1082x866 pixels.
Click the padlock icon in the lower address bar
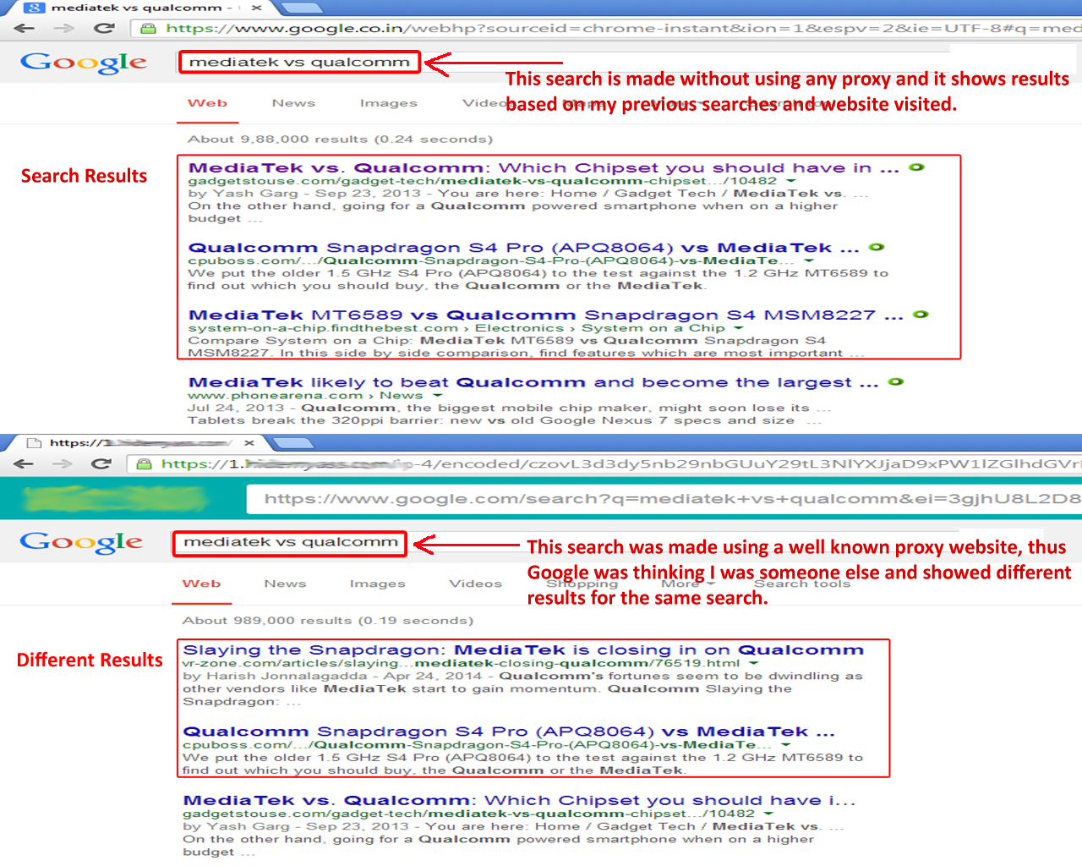[x=144, y=463]
